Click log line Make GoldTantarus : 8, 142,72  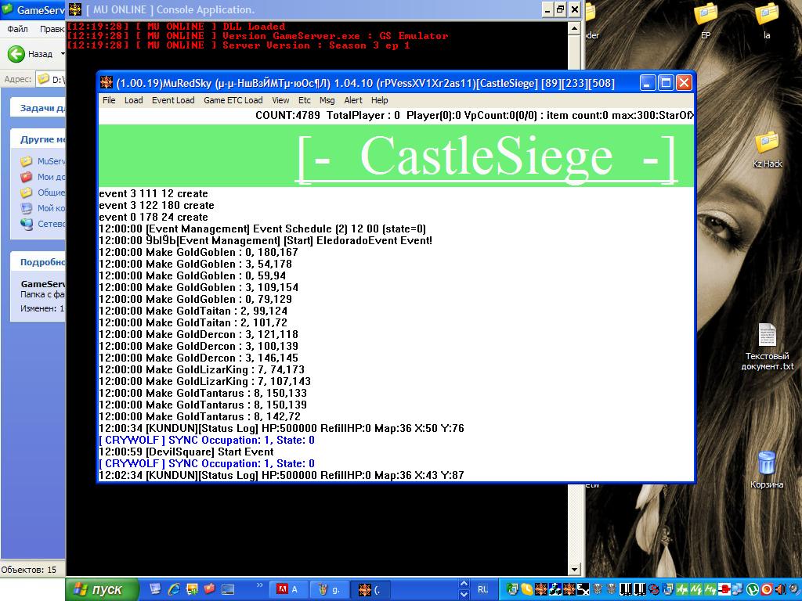click(200, 416)
